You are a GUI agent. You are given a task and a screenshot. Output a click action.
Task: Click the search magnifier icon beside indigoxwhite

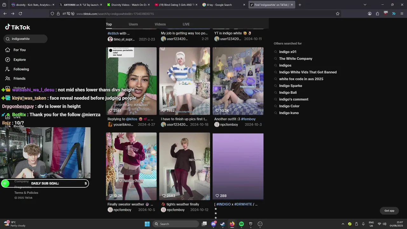8,39
